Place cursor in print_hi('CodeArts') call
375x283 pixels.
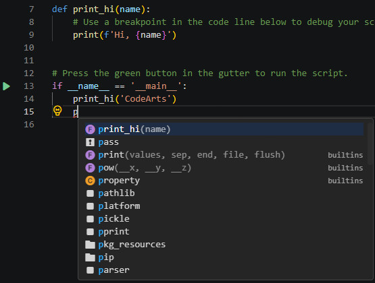tap(124, 99)
